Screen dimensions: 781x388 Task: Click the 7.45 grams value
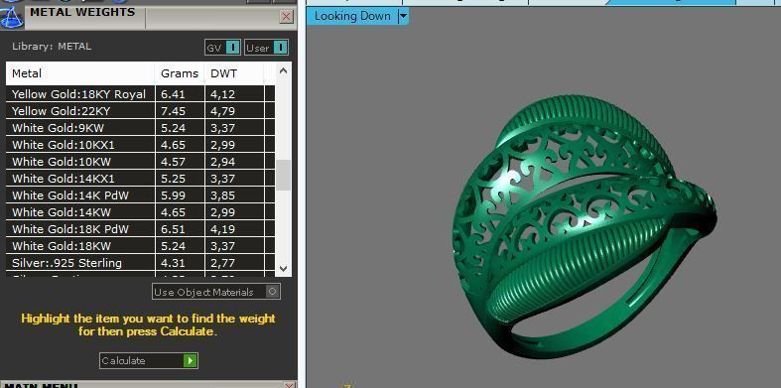click(173, 111)
